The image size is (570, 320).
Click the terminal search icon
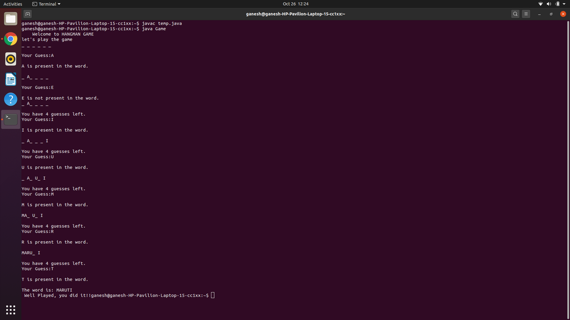click(x=515, y=14)
